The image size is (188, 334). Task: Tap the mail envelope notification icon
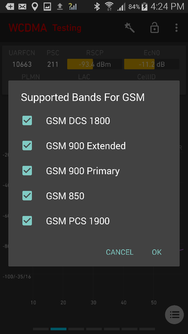click(x=22, y=7)
